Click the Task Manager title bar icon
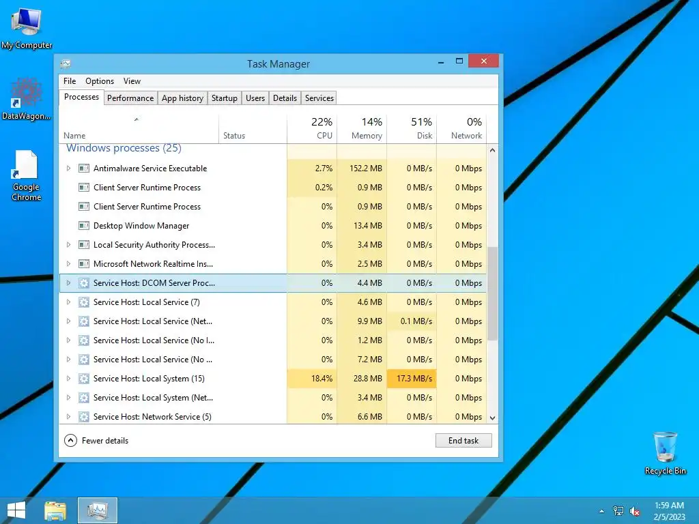The image size is (699, 524). tap(66, 64)
